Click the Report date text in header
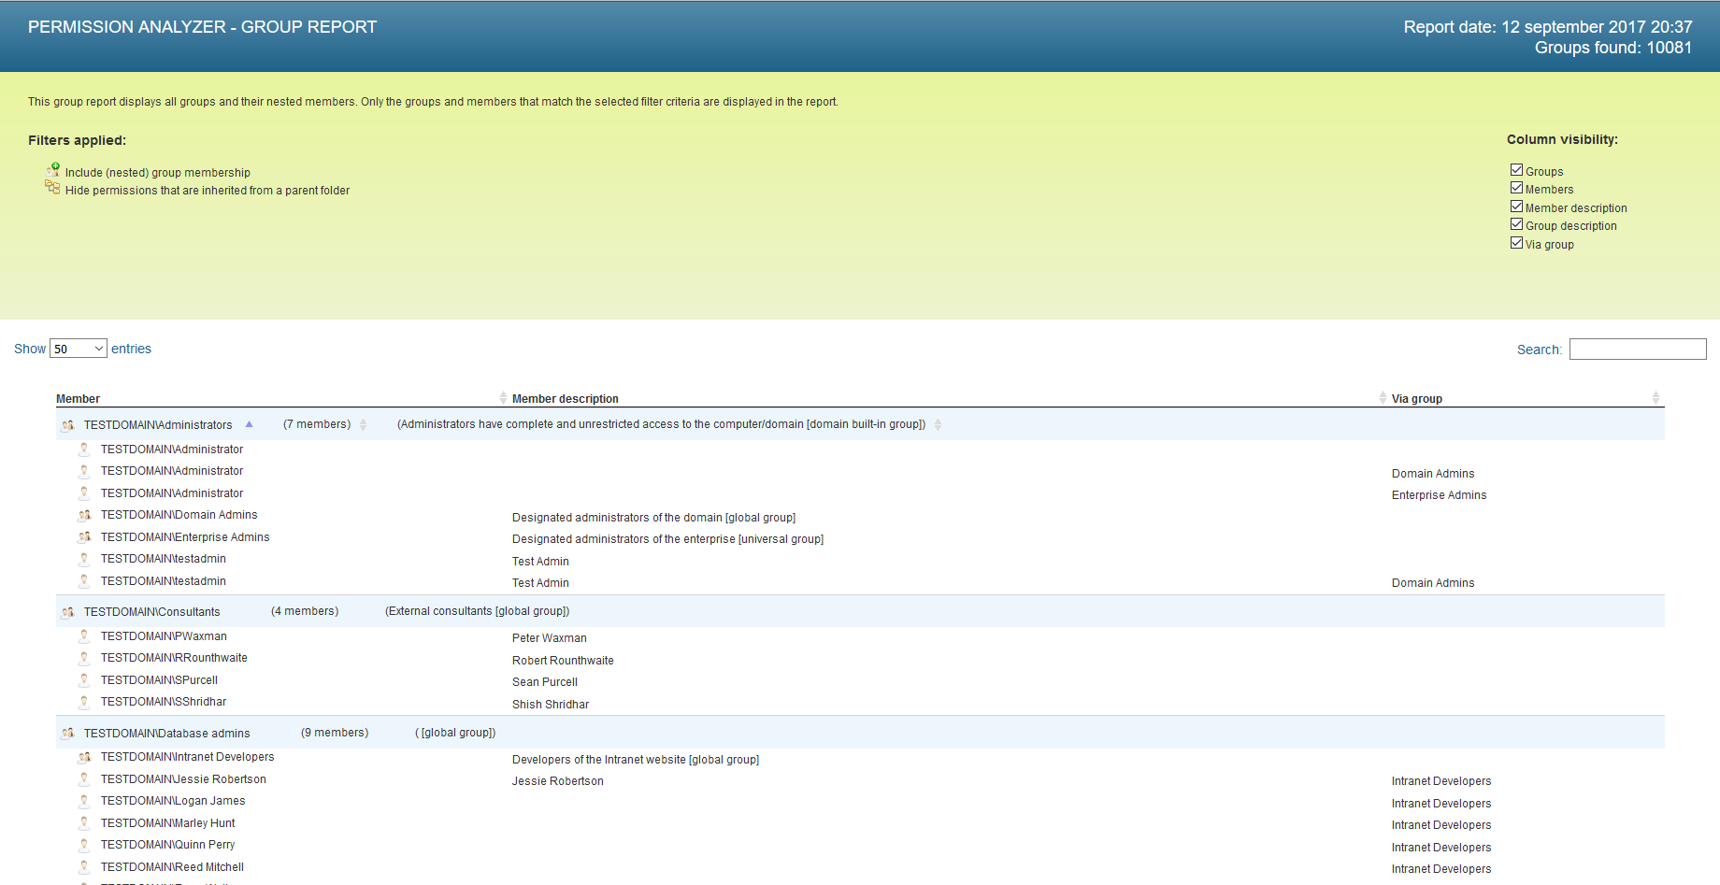 [x=1548, y=27]
